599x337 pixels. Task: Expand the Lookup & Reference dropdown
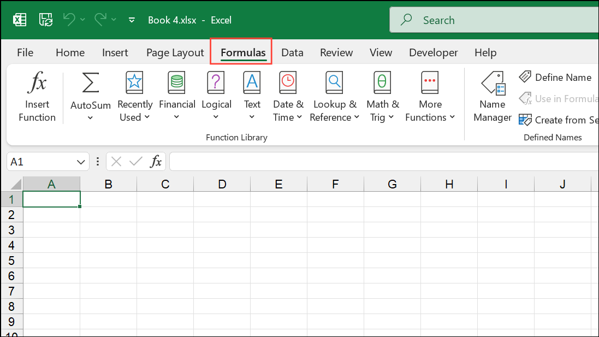(x=334, y=110)
